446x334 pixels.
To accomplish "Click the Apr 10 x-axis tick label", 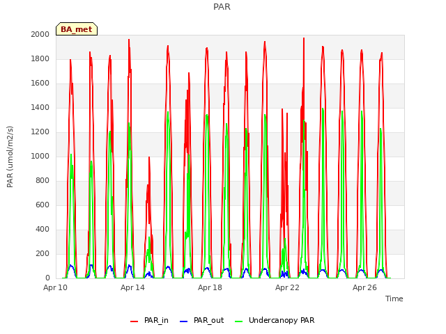I will coord(55,287).
